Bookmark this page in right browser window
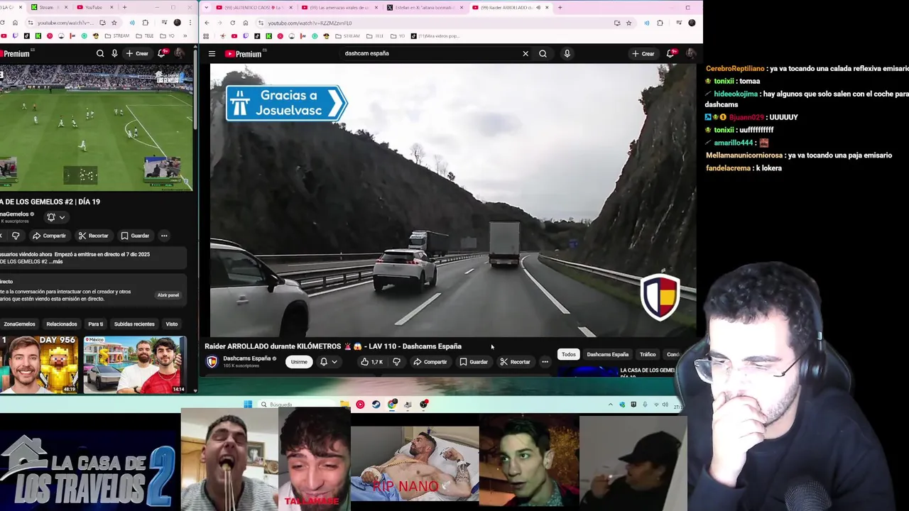Screen dimensions: 909x511 tap(628, 23)
